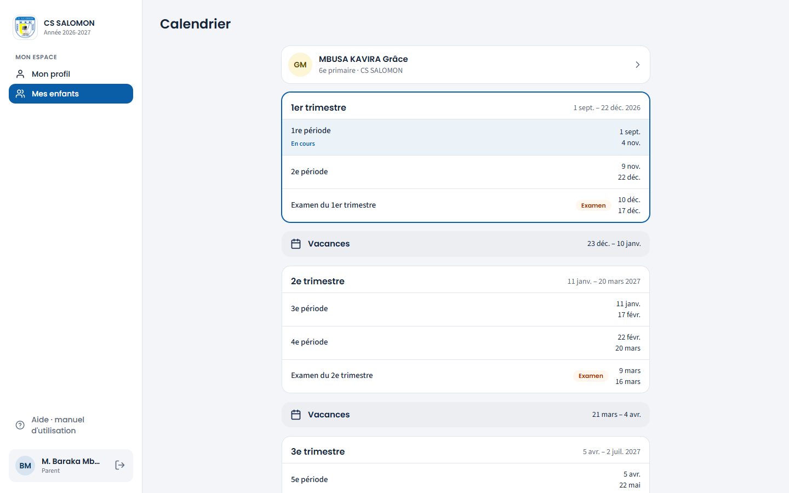Select the 1re période row

pyautogui.click(x=466, y=137)
